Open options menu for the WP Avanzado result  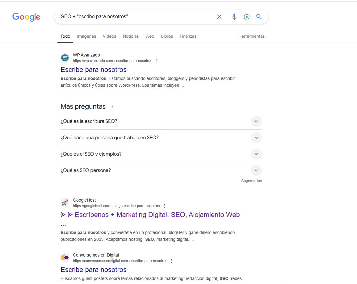[x=157, y=61]
